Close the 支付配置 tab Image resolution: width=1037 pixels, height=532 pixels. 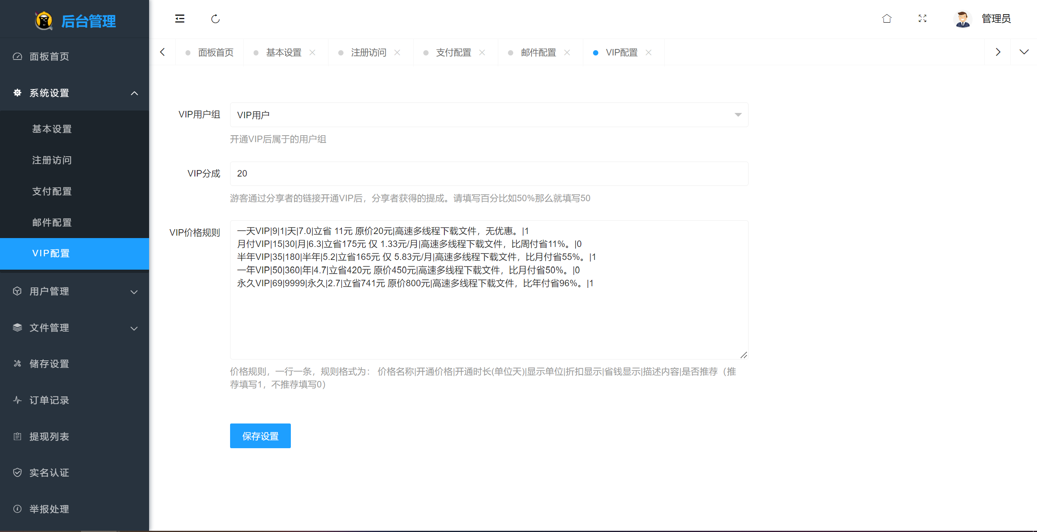(482, 52)
